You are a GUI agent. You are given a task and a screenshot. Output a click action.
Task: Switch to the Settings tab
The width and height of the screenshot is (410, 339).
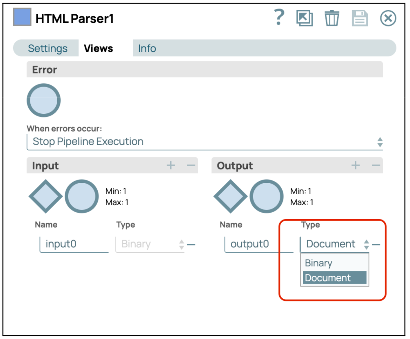(48, 49)
